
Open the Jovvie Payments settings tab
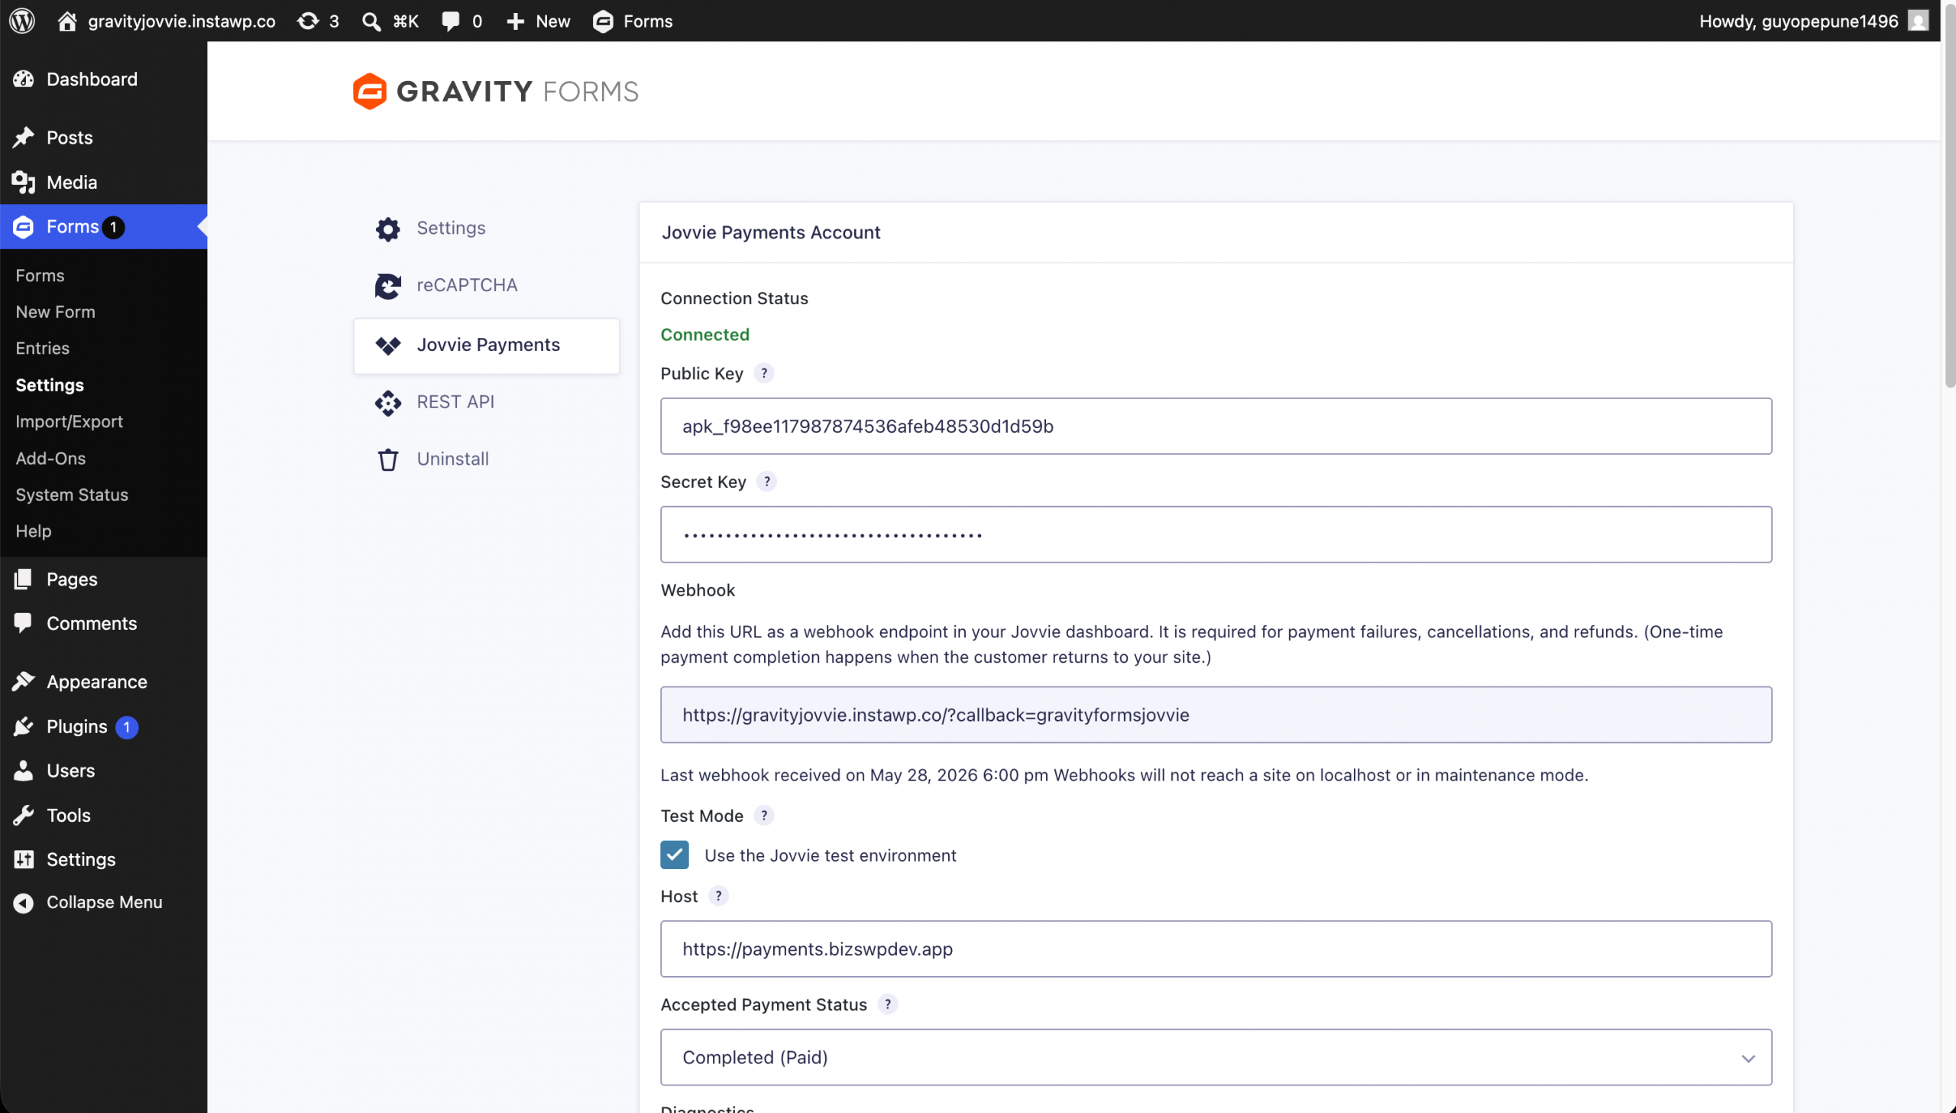click(x=487, y=346)
